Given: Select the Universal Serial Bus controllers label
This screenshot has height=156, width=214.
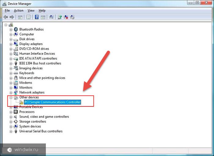Looking at the screenshot, I should tap(41, 131).
